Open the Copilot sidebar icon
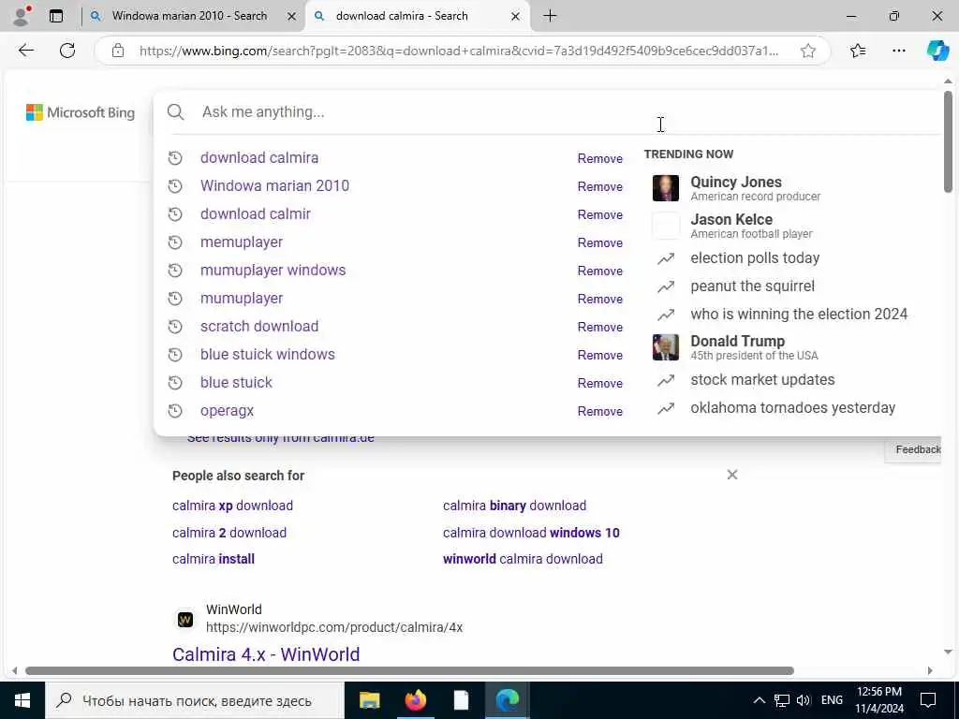The image size is (959, 719). (x=937, y=51)
